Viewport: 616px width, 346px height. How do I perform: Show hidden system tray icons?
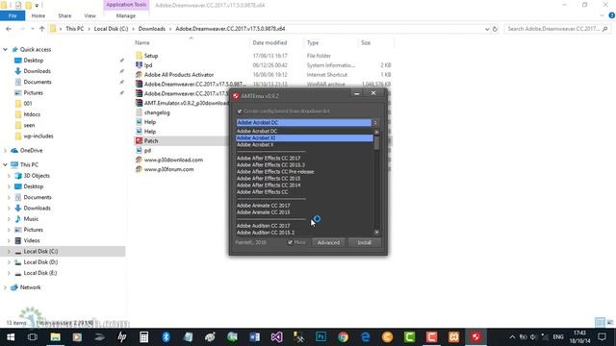(x=512, y=337)
